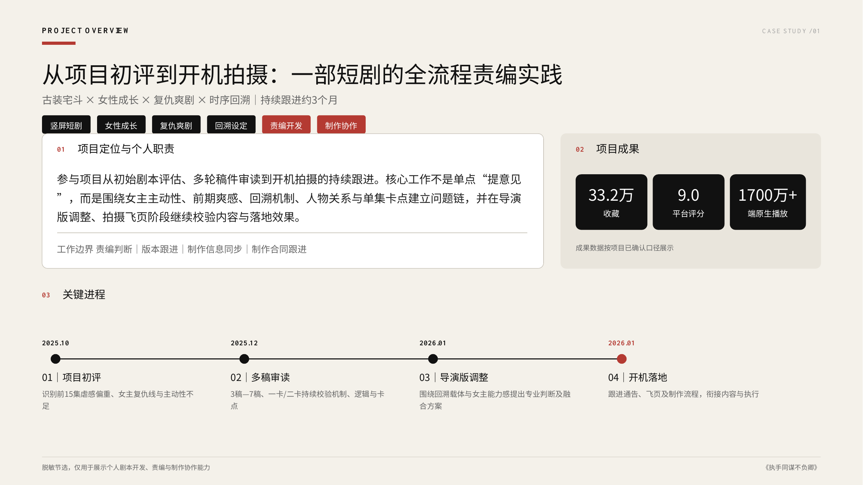The image size is (863, 485).
Task: Click the red 01 section number
Action: tap(61, 150)
